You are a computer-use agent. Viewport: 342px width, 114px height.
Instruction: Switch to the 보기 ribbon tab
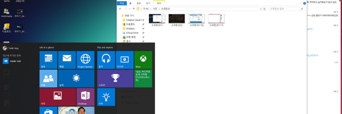tap(148, 3)
